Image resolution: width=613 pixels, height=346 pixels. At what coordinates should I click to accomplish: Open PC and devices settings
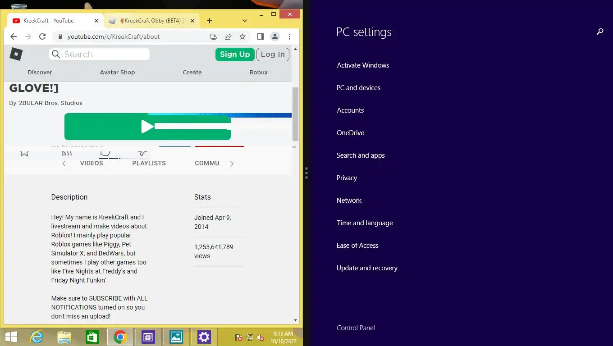(358, 88)
